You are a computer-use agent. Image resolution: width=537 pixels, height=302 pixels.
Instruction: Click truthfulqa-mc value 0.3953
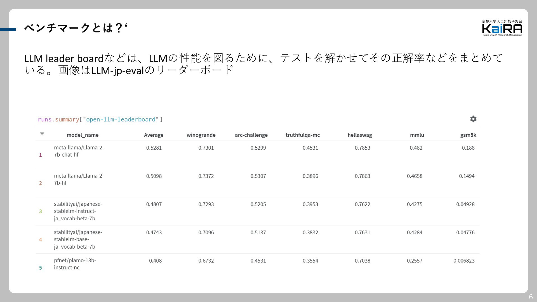point(310,204)
